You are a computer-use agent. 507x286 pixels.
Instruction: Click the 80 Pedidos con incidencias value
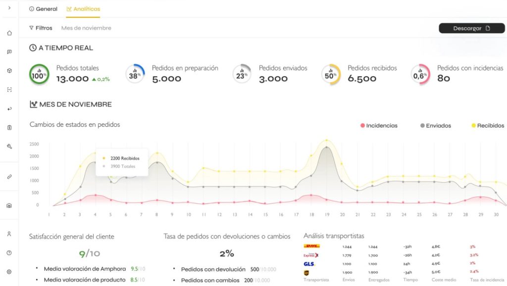pyautogui.click(x=444, y=79)
